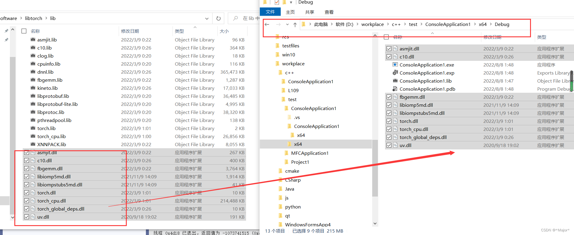Click the Project1 folder icon in tree
Viewport: 574px width, 235px height.
pyautogui.click(x=286, y=162)
